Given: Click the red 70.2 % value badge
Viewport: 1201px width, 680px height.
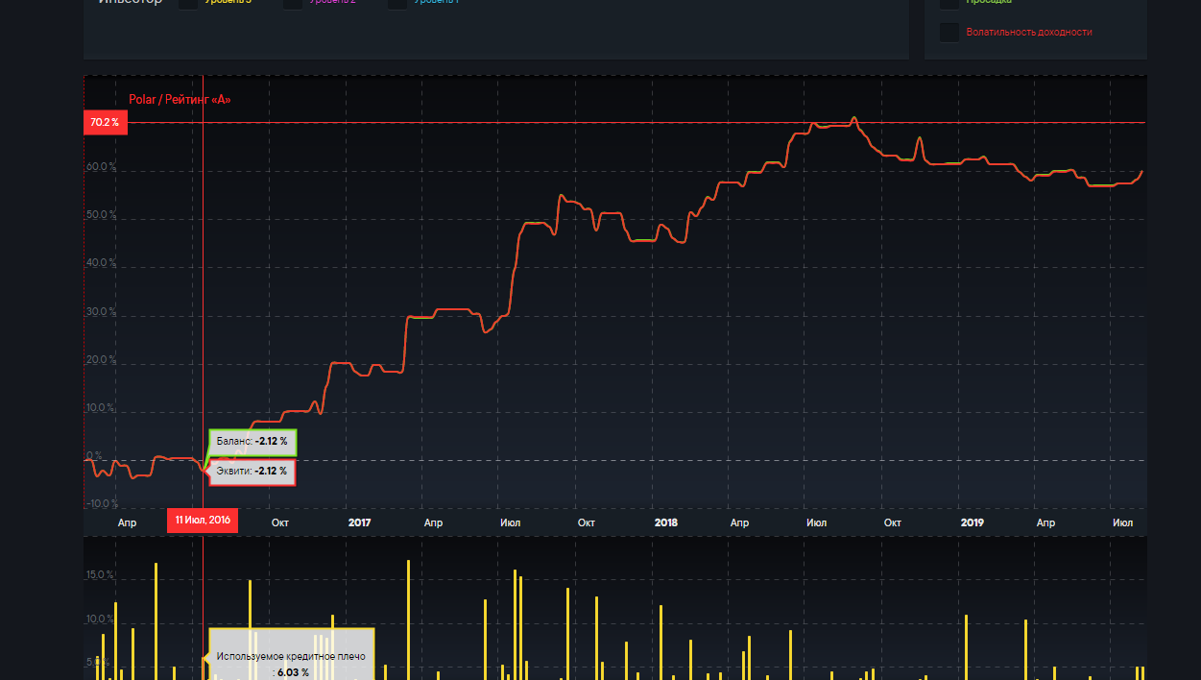Looking at the screenshot, I should (105, 122).
